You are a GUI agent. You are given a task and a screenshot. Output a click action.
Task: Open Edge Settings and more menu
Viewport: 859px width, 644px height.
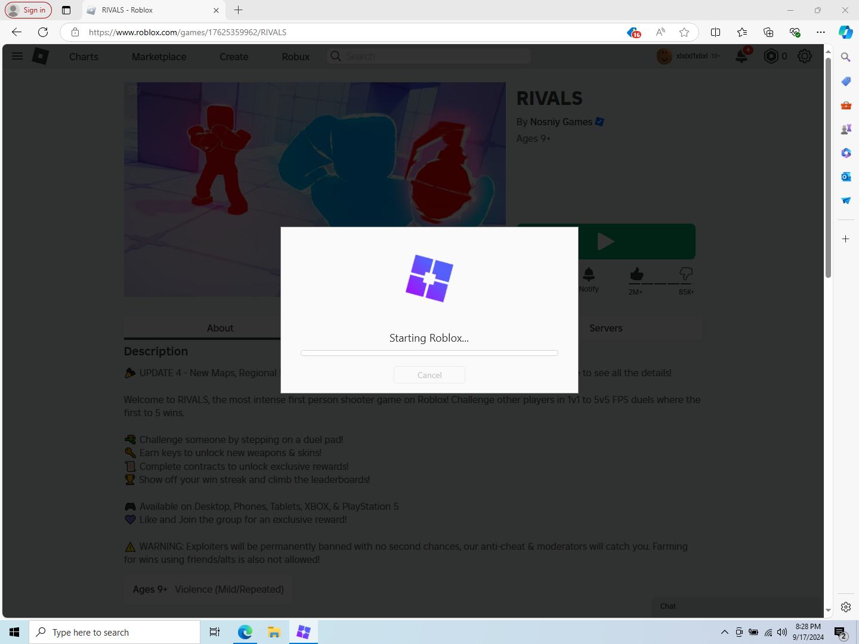821,32
